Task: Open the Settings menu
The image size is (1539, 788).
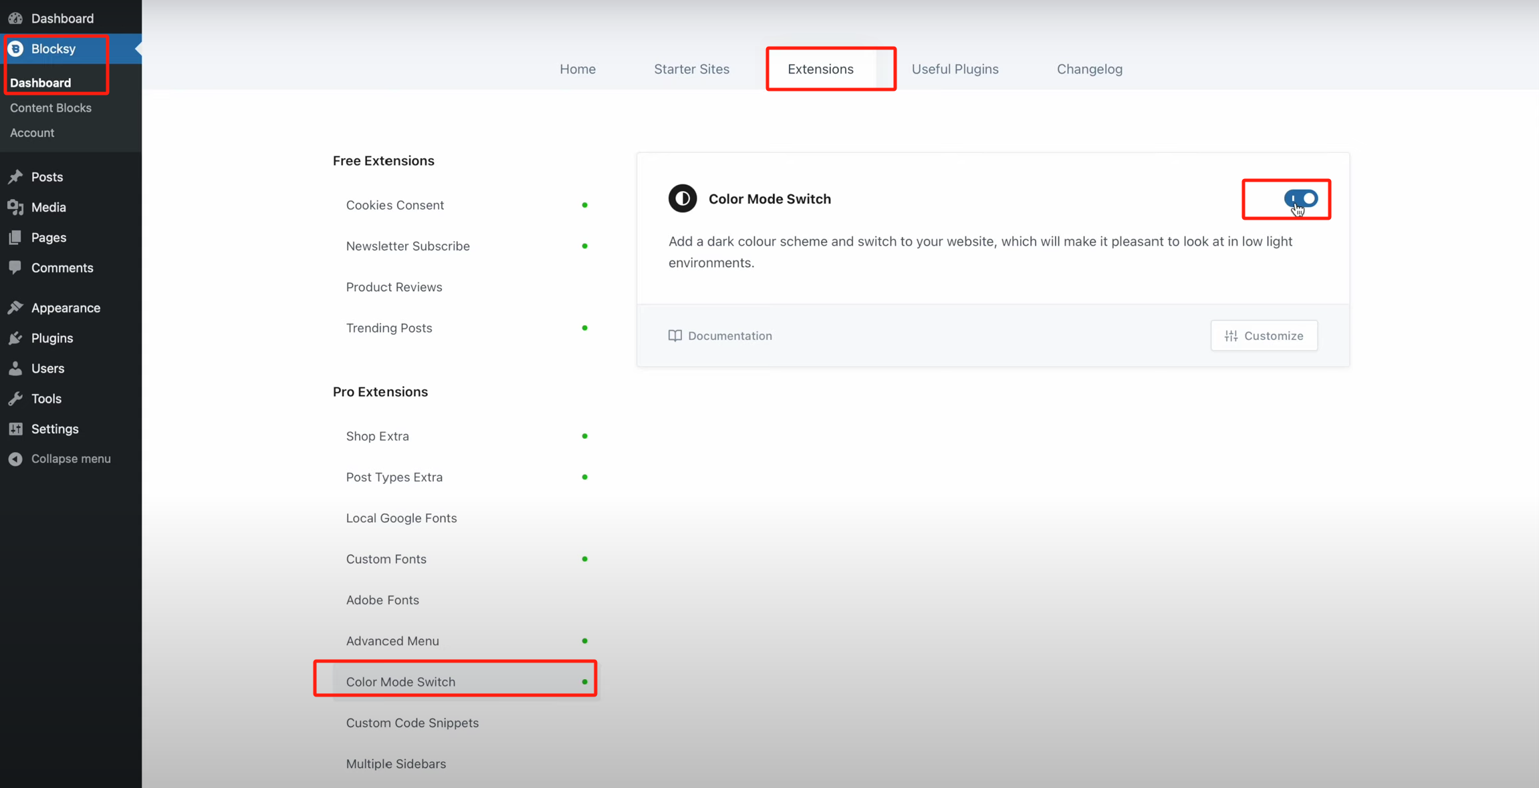Action: click(x=54, y=429)
